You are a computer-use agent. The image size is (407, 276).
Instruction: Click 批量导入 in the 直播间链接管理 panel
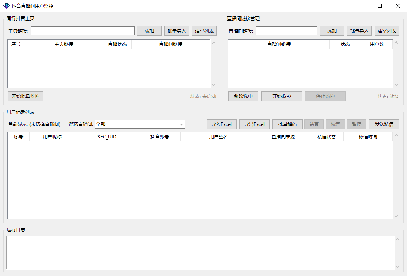(359, 31)
